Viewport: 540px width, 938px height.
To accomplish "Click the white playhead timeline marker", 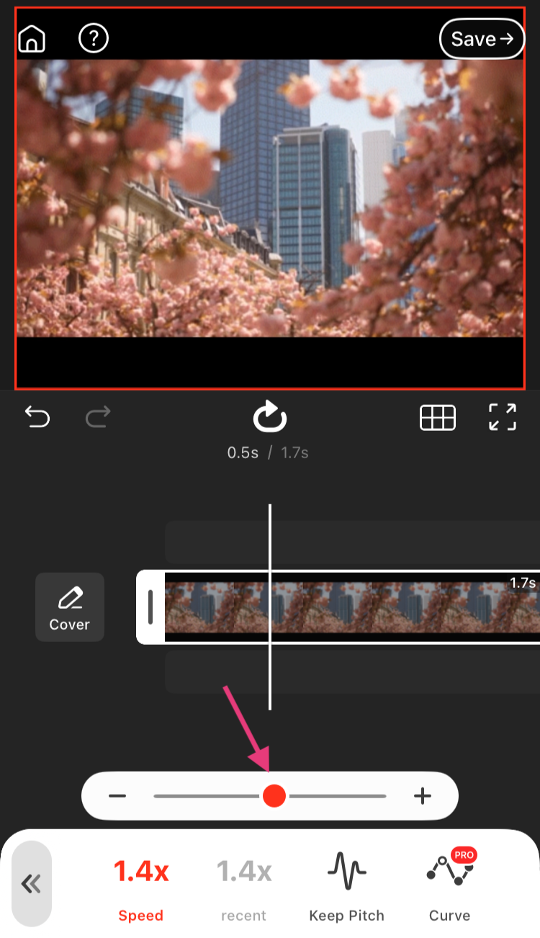I will [270, 607].
